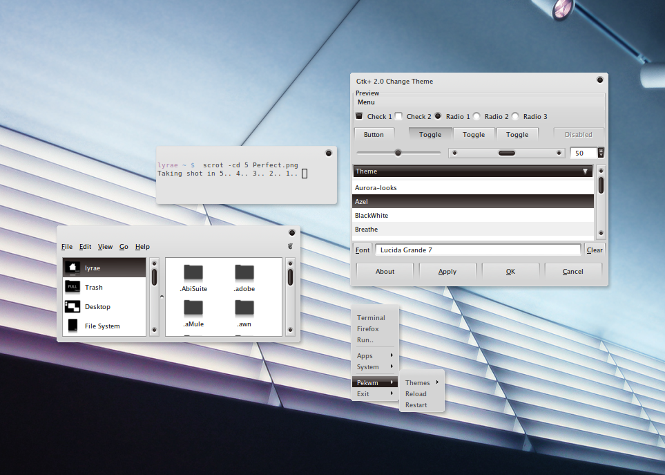Select the Radio 2 option

[476, 116]
